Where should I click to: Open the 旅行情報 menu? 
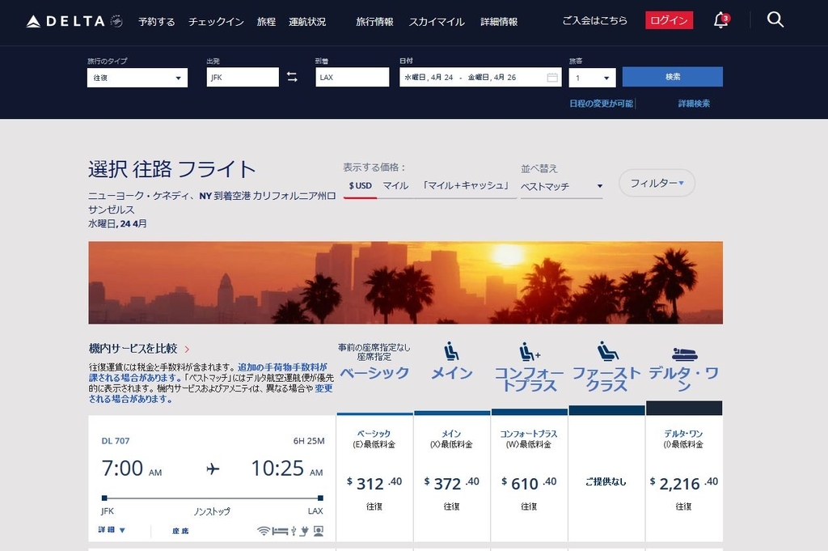[x=374, y=22]
